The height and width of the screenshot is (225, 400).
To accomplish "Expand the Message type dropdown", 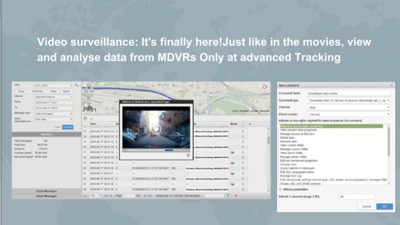I will click(54, 113).
